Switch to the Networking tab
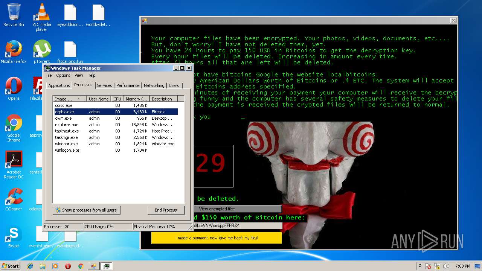 tap(154, 85)
